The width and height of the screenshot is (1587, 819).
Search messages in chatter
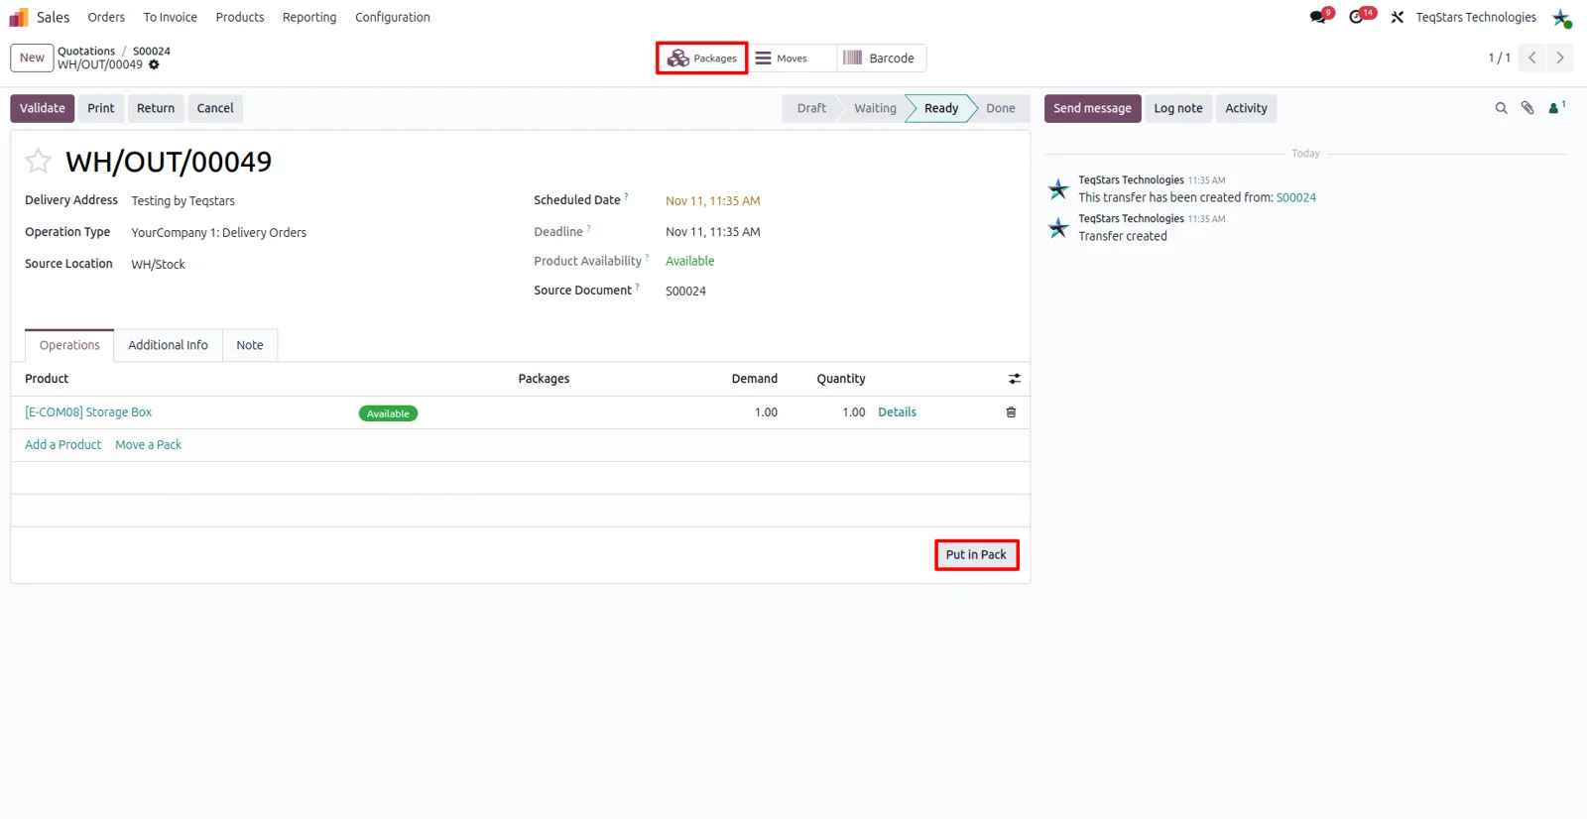tap(1501, 108)
